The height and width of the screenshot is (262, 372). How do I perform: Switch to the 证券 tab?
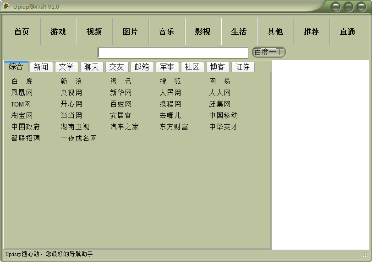click(243, 67)
